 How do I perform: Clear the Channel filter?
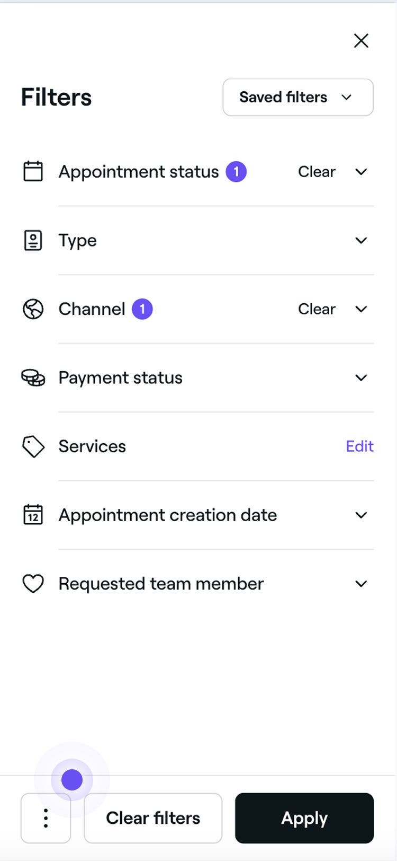317,309
